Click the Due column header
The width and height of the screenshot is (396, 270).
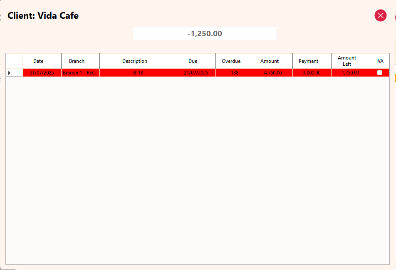193,61
